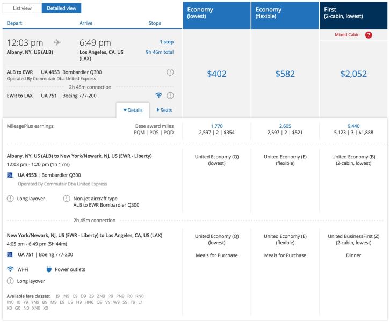Select the $582 Economy flexible fare

click(285, 74)
